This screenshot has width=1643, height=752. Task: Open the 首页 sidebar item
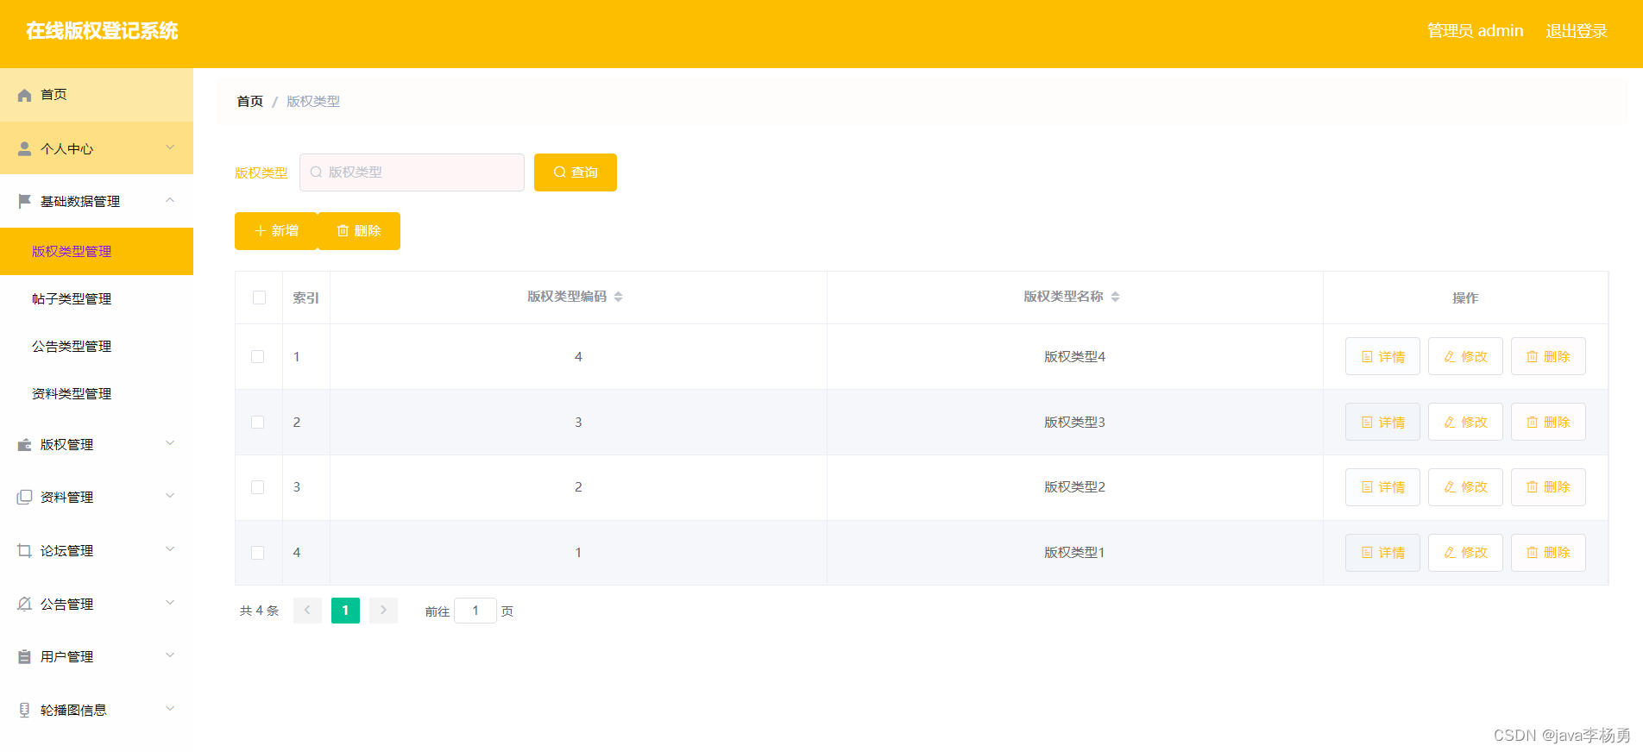[97, 95]
